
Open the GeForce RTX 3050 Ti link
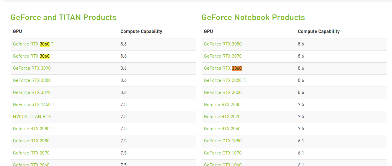(225, 80)
